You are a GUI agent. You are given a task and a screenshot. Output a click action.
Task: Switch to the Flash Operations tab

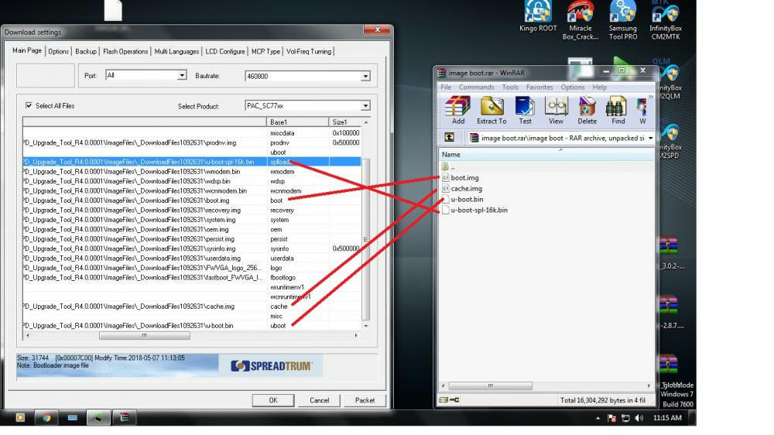pyautogui.click(x=125, y=52)
